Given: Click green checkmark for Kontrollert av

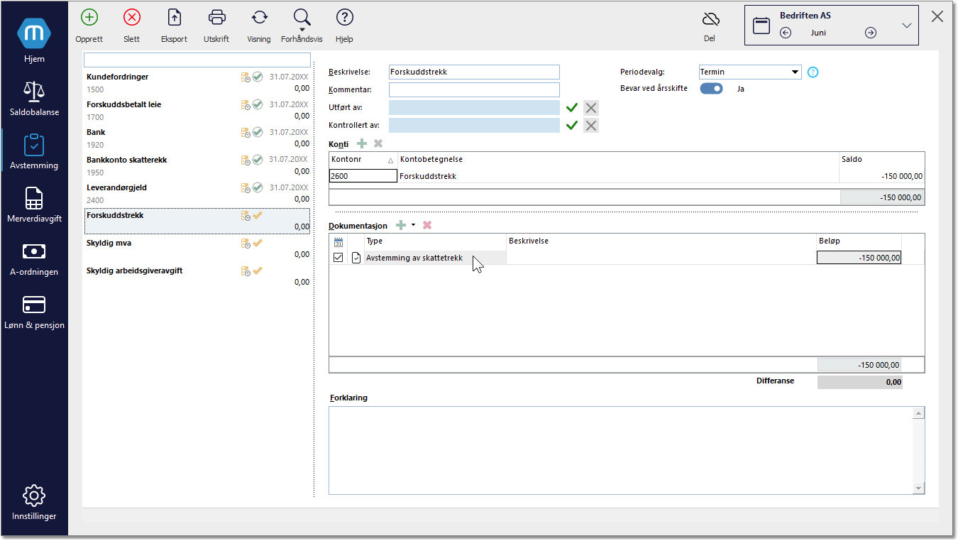Looking at the screenshot, I should [x=572, y=126].
